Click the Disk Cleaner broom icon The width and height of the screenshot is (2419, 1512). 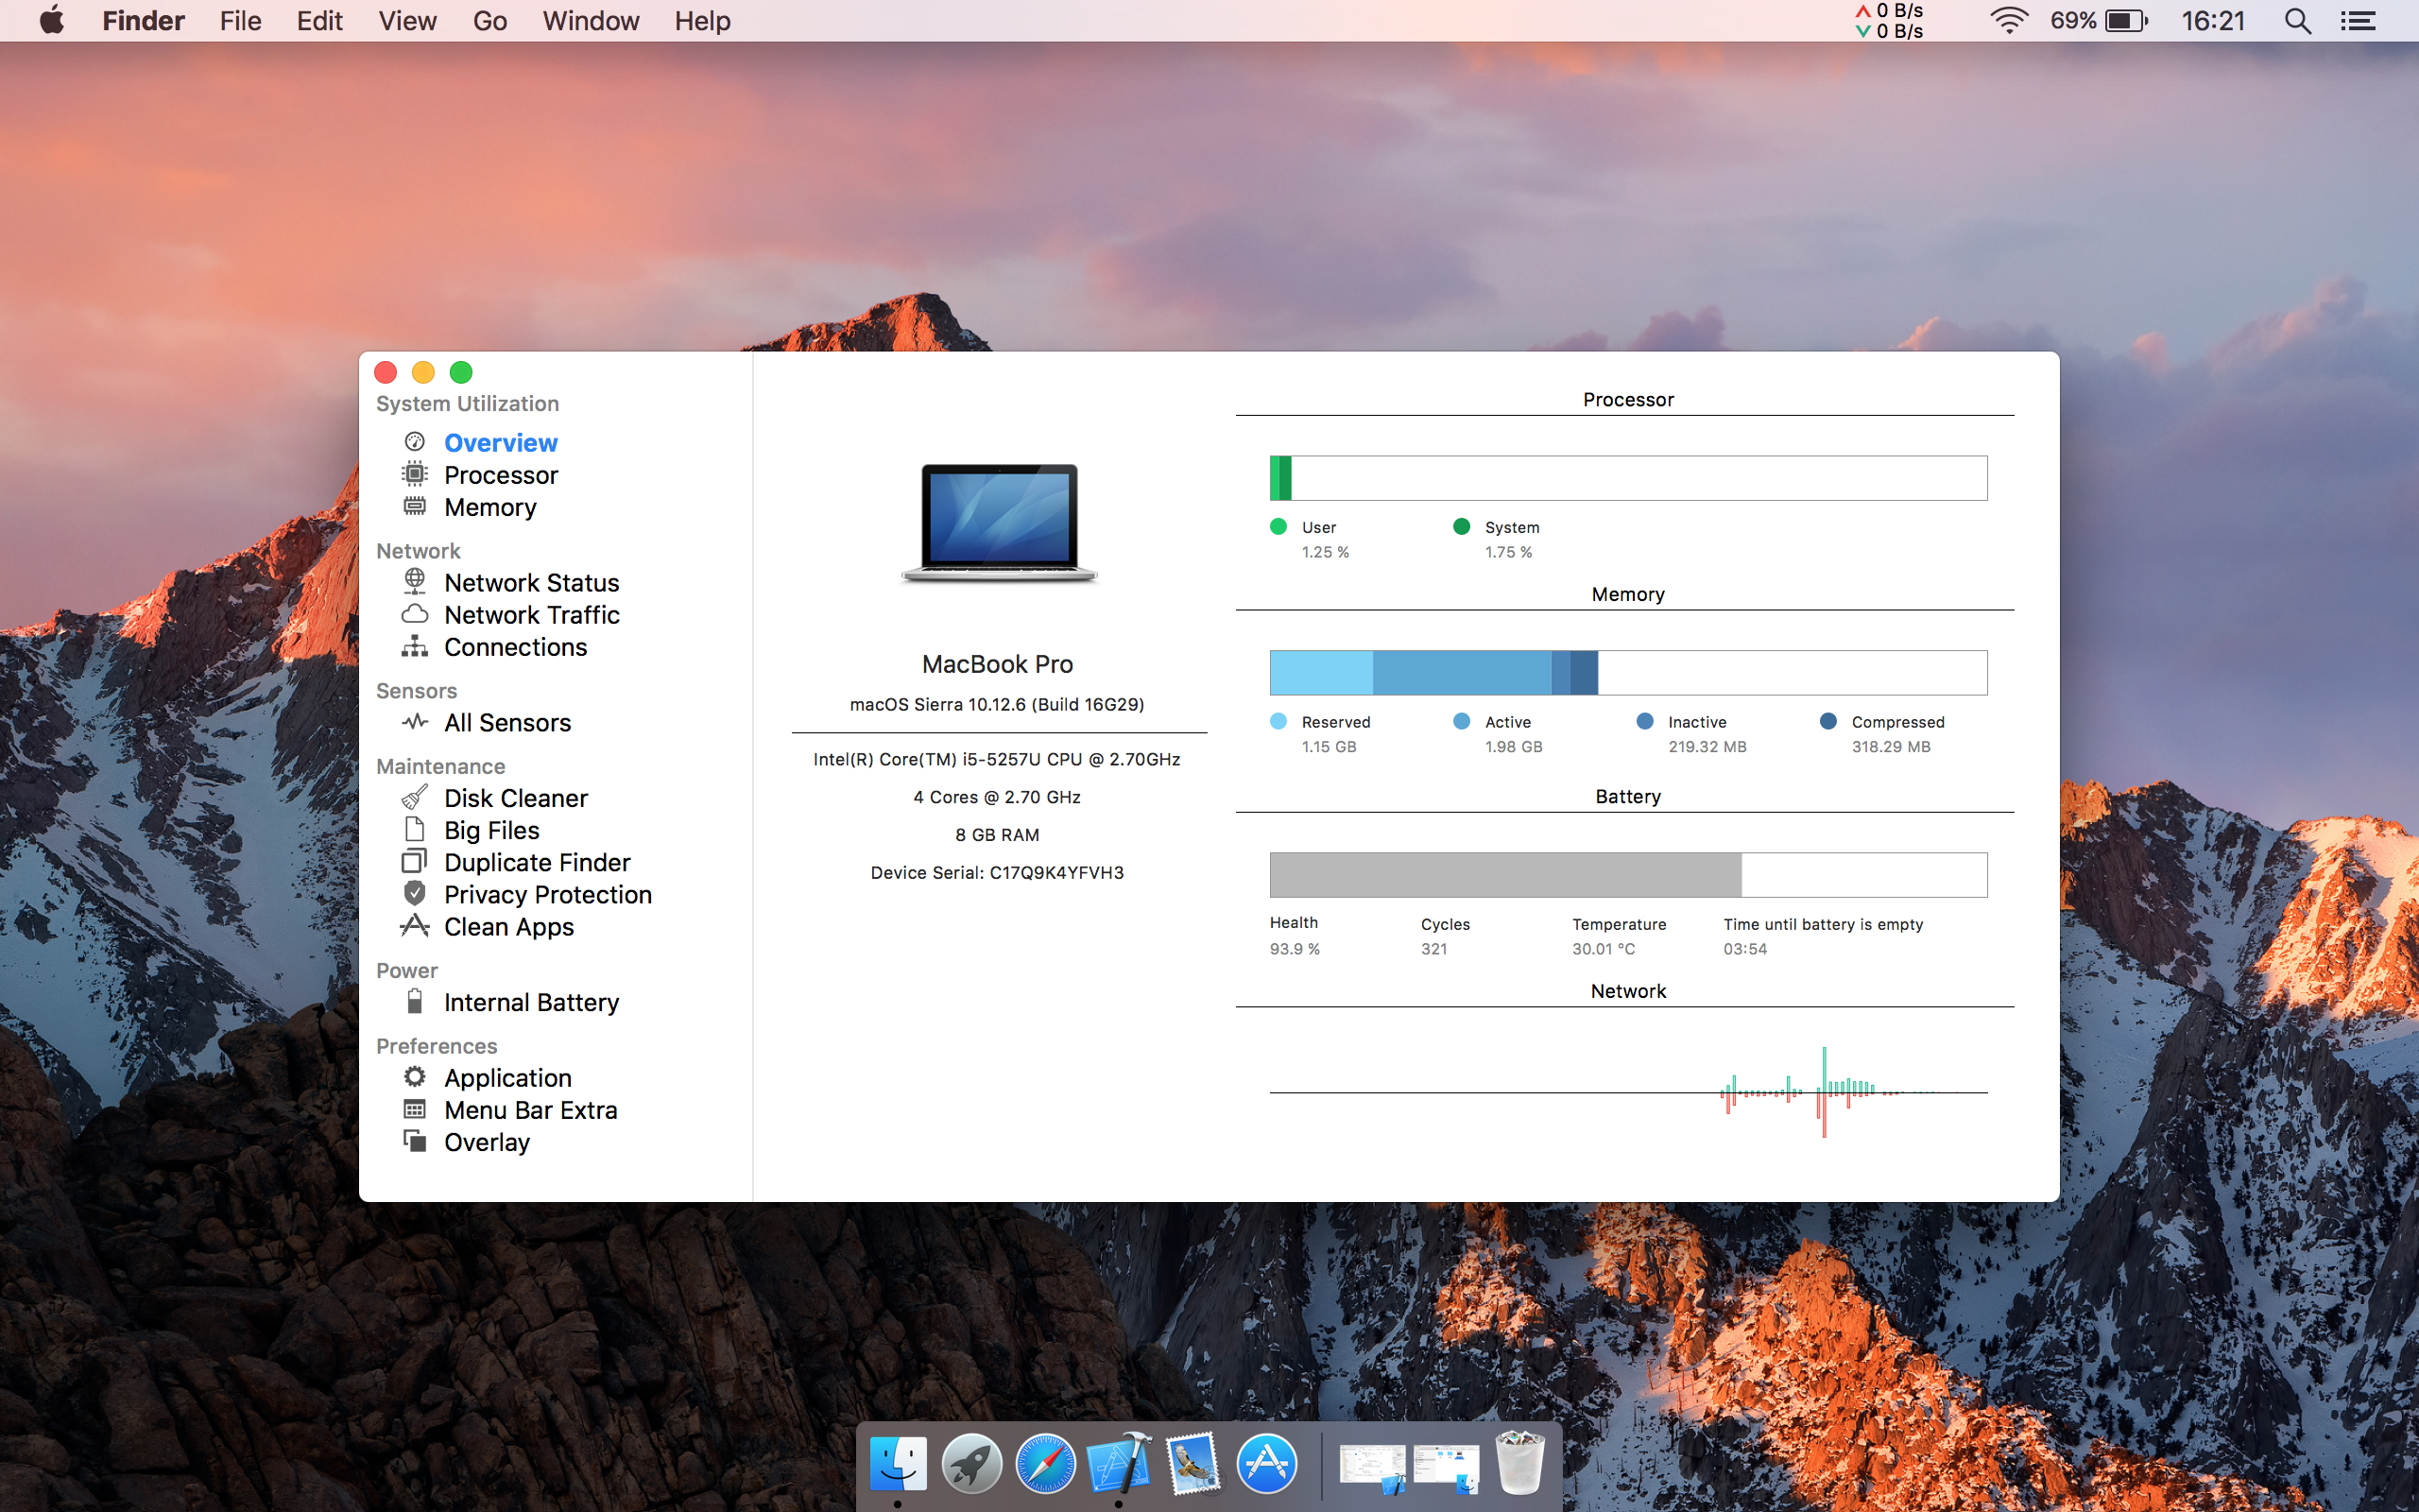(415, 797)
